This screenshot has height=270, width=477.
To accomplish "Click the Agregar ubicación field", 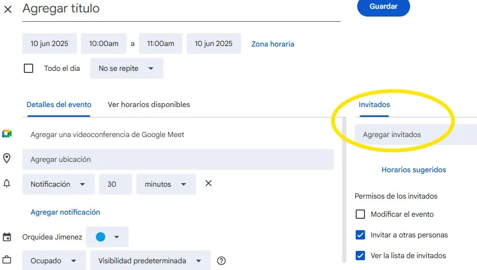I will pos(178,159).
